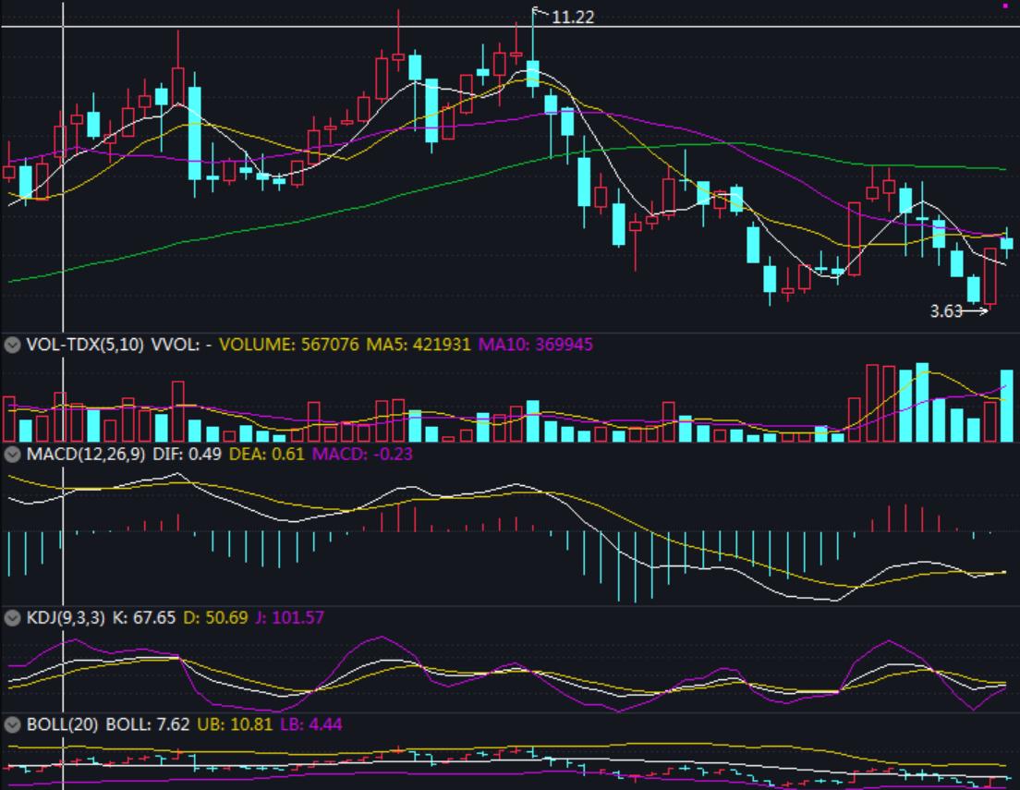Click the BOLL indicator dropdown arrow

pos(12,723)
